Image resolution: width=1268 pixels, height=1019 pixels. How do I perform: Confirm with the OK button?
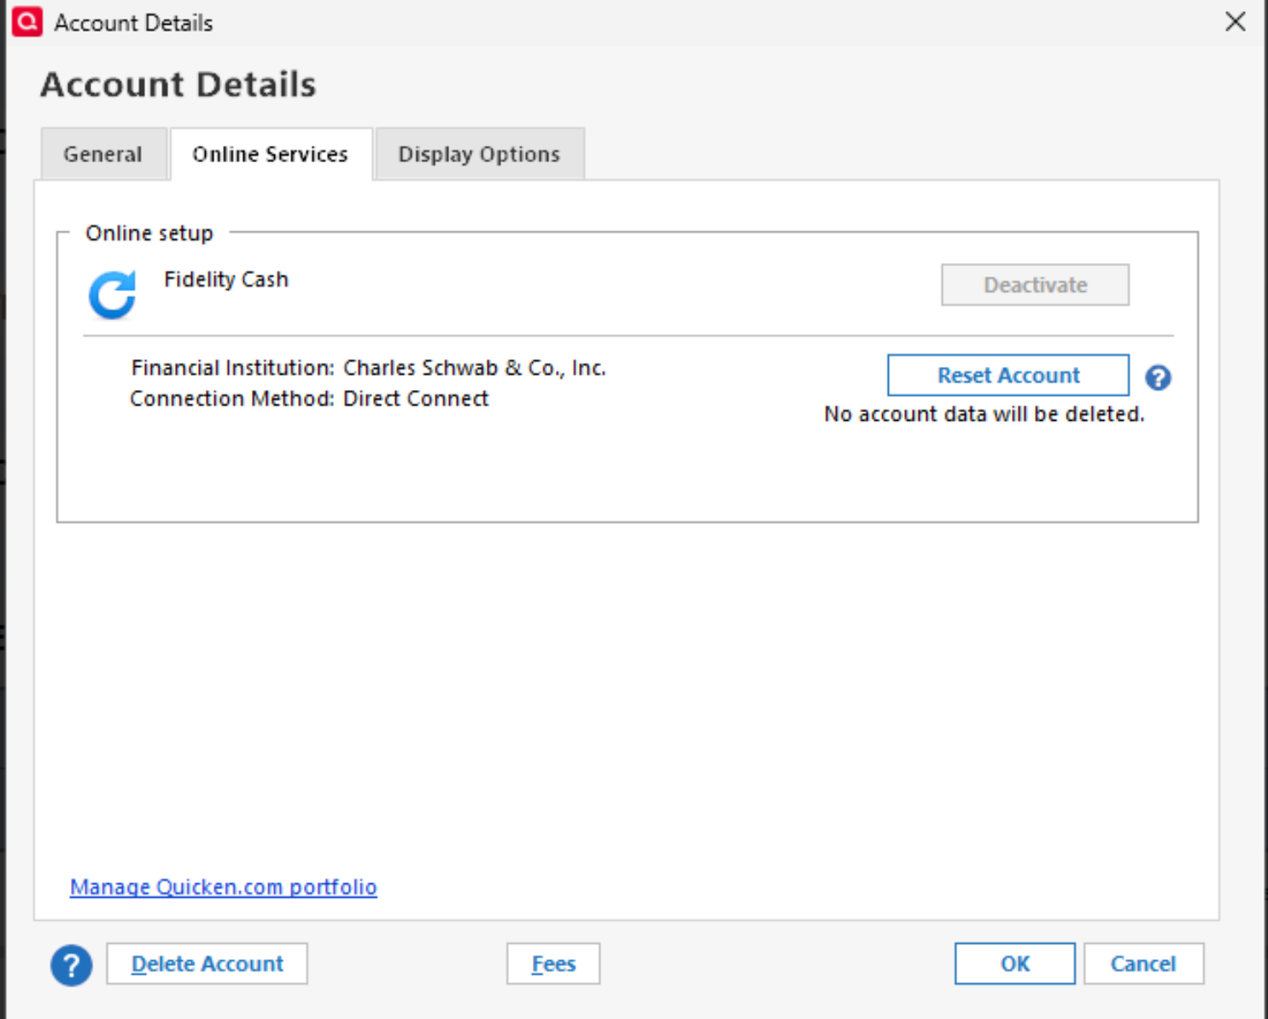coord(1014,964)
